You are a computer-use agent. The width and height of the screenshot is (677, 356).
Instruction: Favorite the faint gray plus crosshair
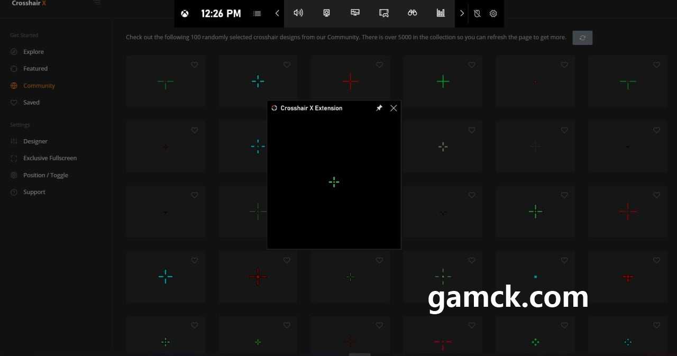[x=564, y=130]
